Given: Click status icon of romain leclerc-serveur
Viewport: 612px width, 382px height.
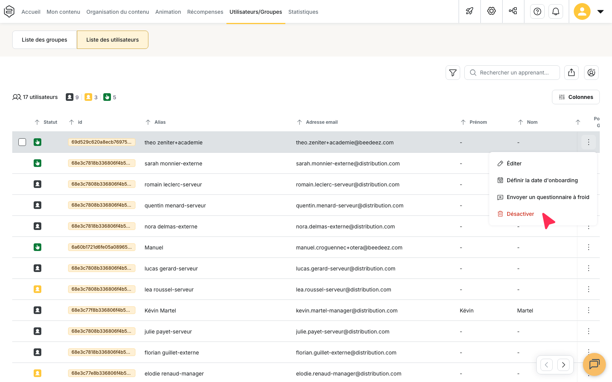Looking at the screenshot, I should click(x=37, y=184).
